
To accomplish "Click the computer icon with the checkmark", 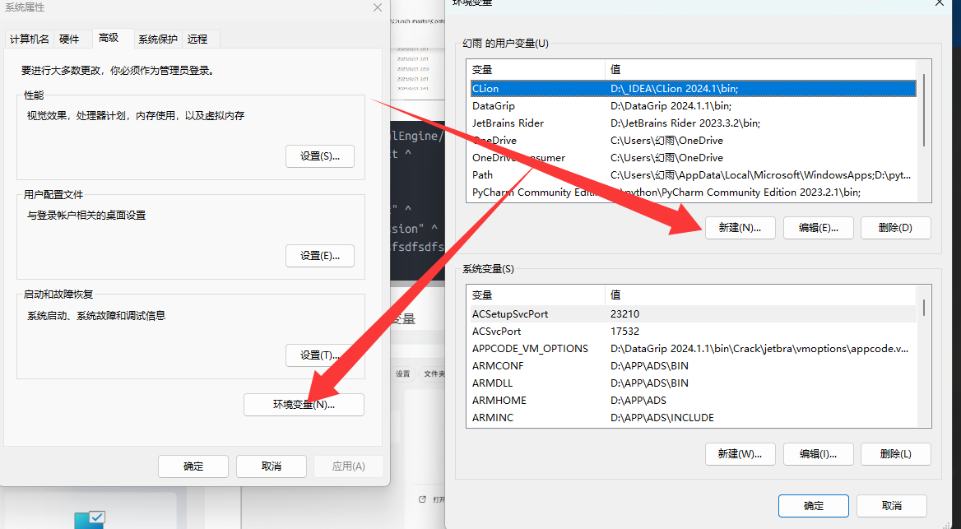I will (90, 519).
